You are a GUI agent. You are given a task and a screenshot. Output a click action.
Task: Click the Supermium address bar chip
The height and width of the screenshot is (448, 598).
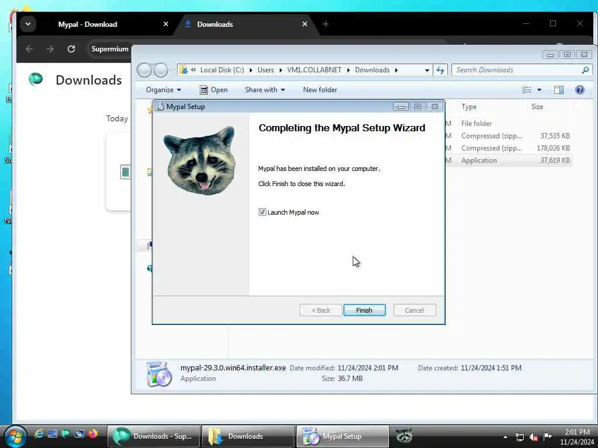click(x=110, y=49)
